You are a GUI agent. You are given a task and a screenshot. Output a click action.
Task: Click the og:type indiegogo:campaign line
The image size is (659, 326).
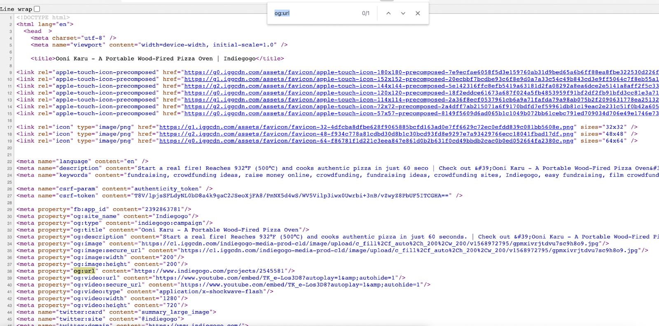pos(115,223)
